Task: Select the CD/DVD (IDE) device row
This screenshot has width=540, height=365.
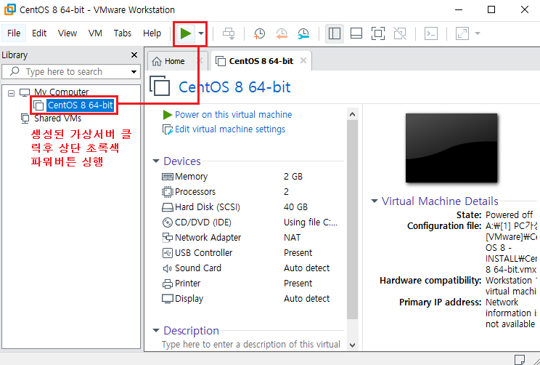Action: coord(251,222)
